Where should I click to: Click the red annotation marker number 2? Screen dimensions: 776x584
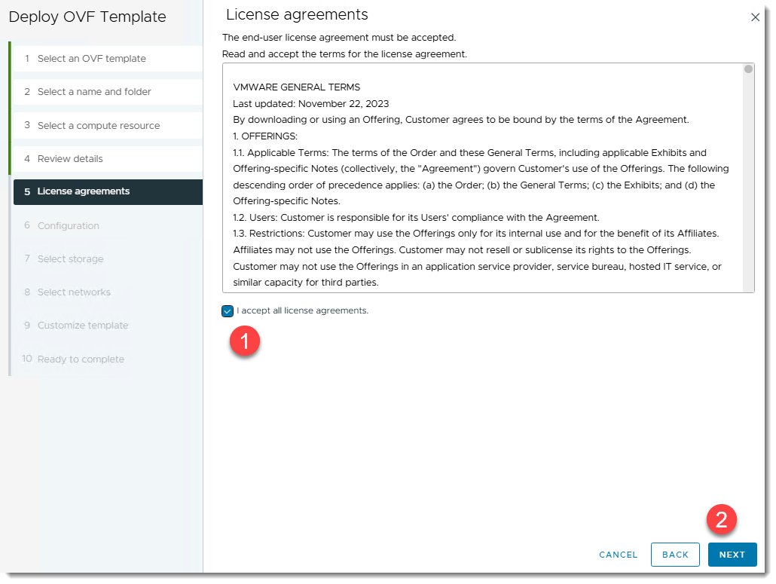(721, 519)
